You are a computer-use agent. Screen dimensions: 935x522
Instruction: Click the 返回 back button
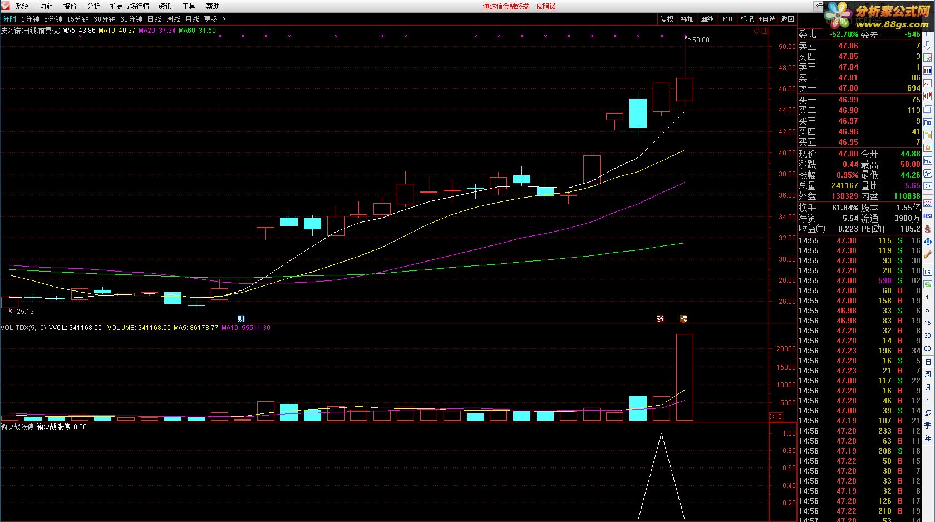[x=788, y=19]
